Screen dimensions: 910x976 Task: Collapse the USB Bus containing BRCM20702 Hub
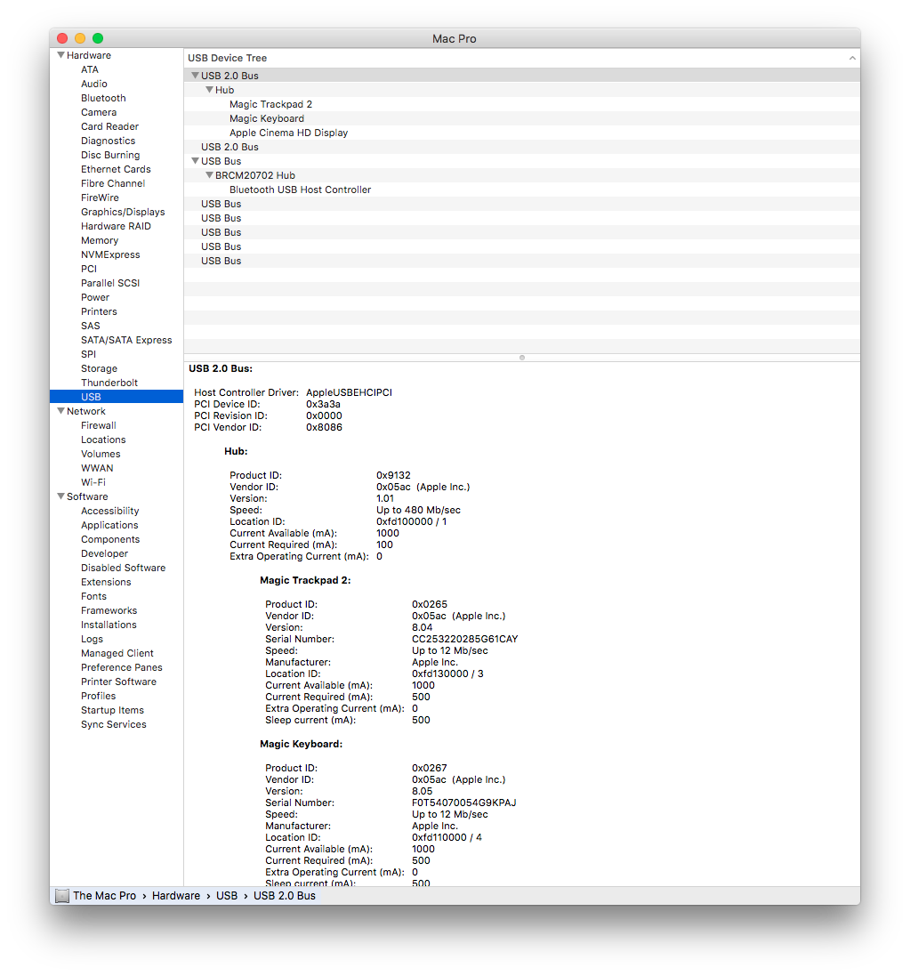(x=196, y=161)
